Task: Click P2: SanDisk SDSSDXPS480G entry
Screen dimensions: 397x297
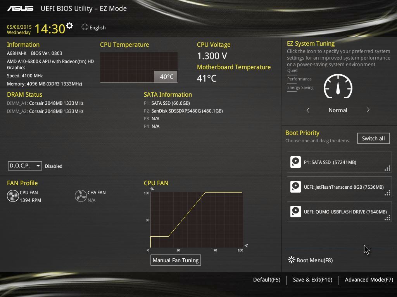Action: click(183, 111)
